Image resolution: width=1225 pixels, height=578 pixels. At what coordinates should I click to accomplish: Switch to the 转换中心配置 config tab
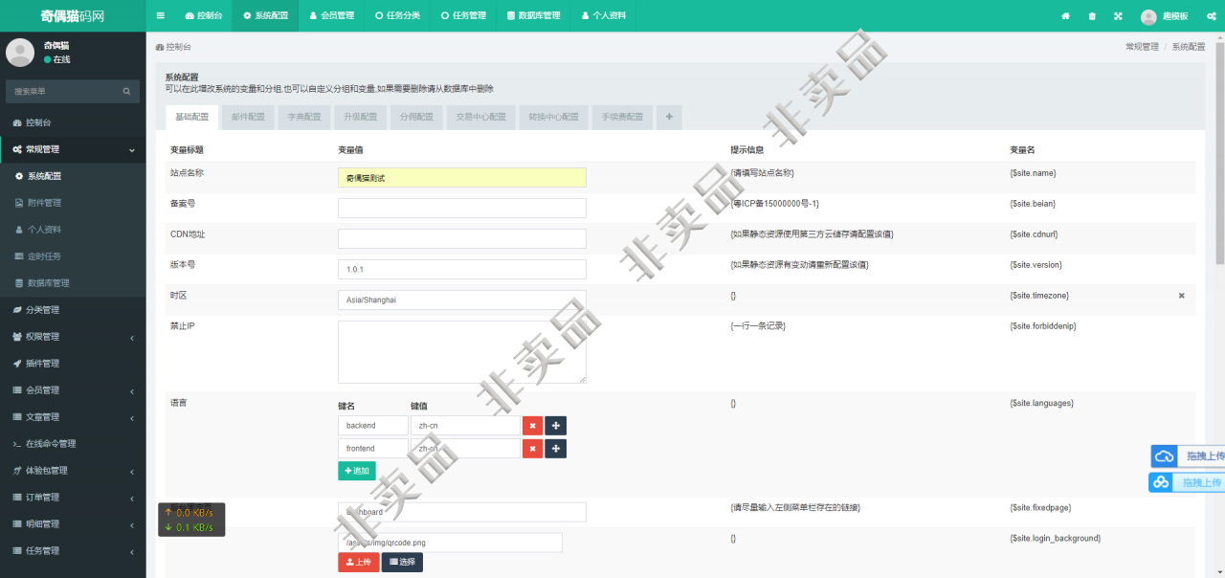553,117
